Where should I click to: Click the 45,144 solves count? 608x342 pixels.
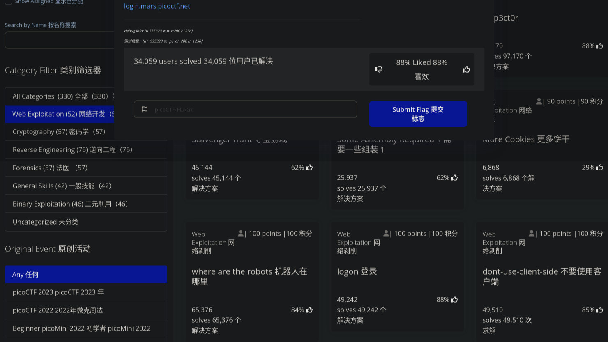pyautogui.click(x=202, y=167)
